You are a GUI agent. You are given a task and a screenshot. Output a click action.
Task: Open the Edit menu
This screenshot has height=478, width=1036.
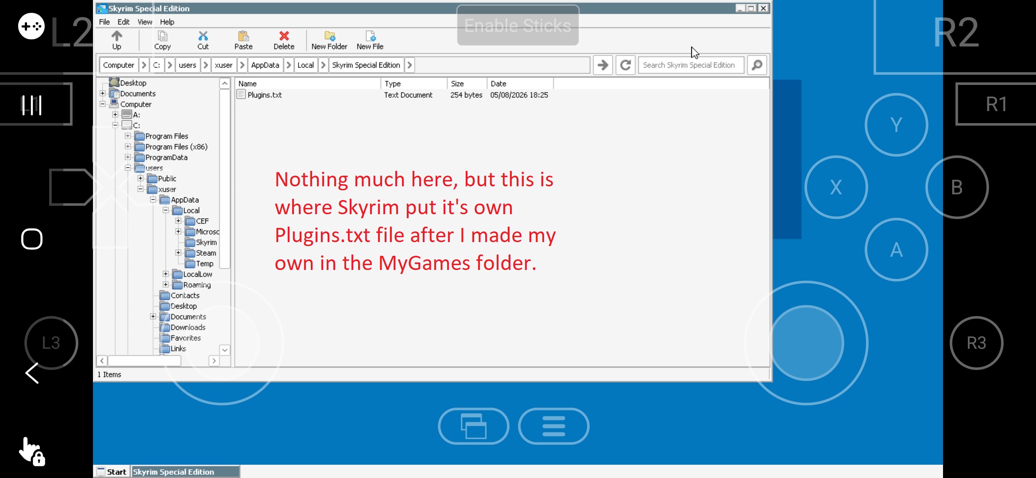click(x=124, y=22)
